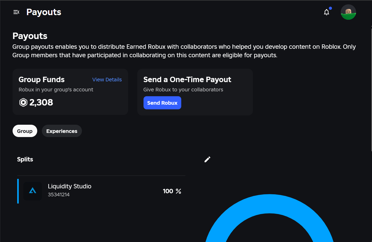Open View Details for Group Funds
The width and height of the screenshot is (372, 242).
(107, 80)
